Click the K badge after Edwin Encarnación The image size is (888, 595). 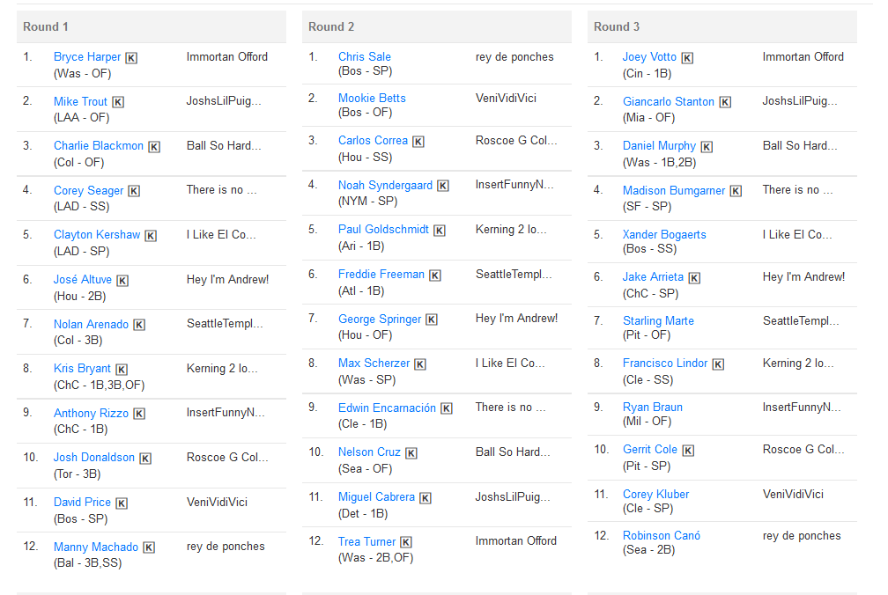point(447,408)
